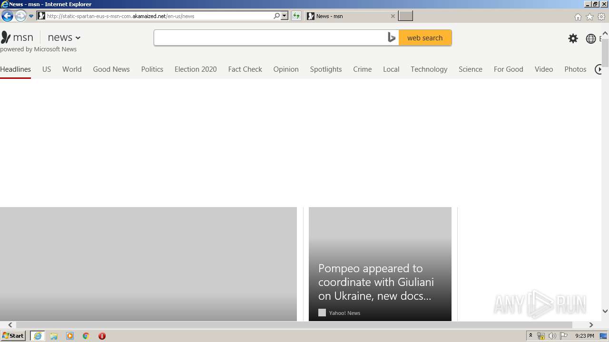Click the red Opera taskbar icon
This screenshot has width=609, height=342.
coord(102,336)
